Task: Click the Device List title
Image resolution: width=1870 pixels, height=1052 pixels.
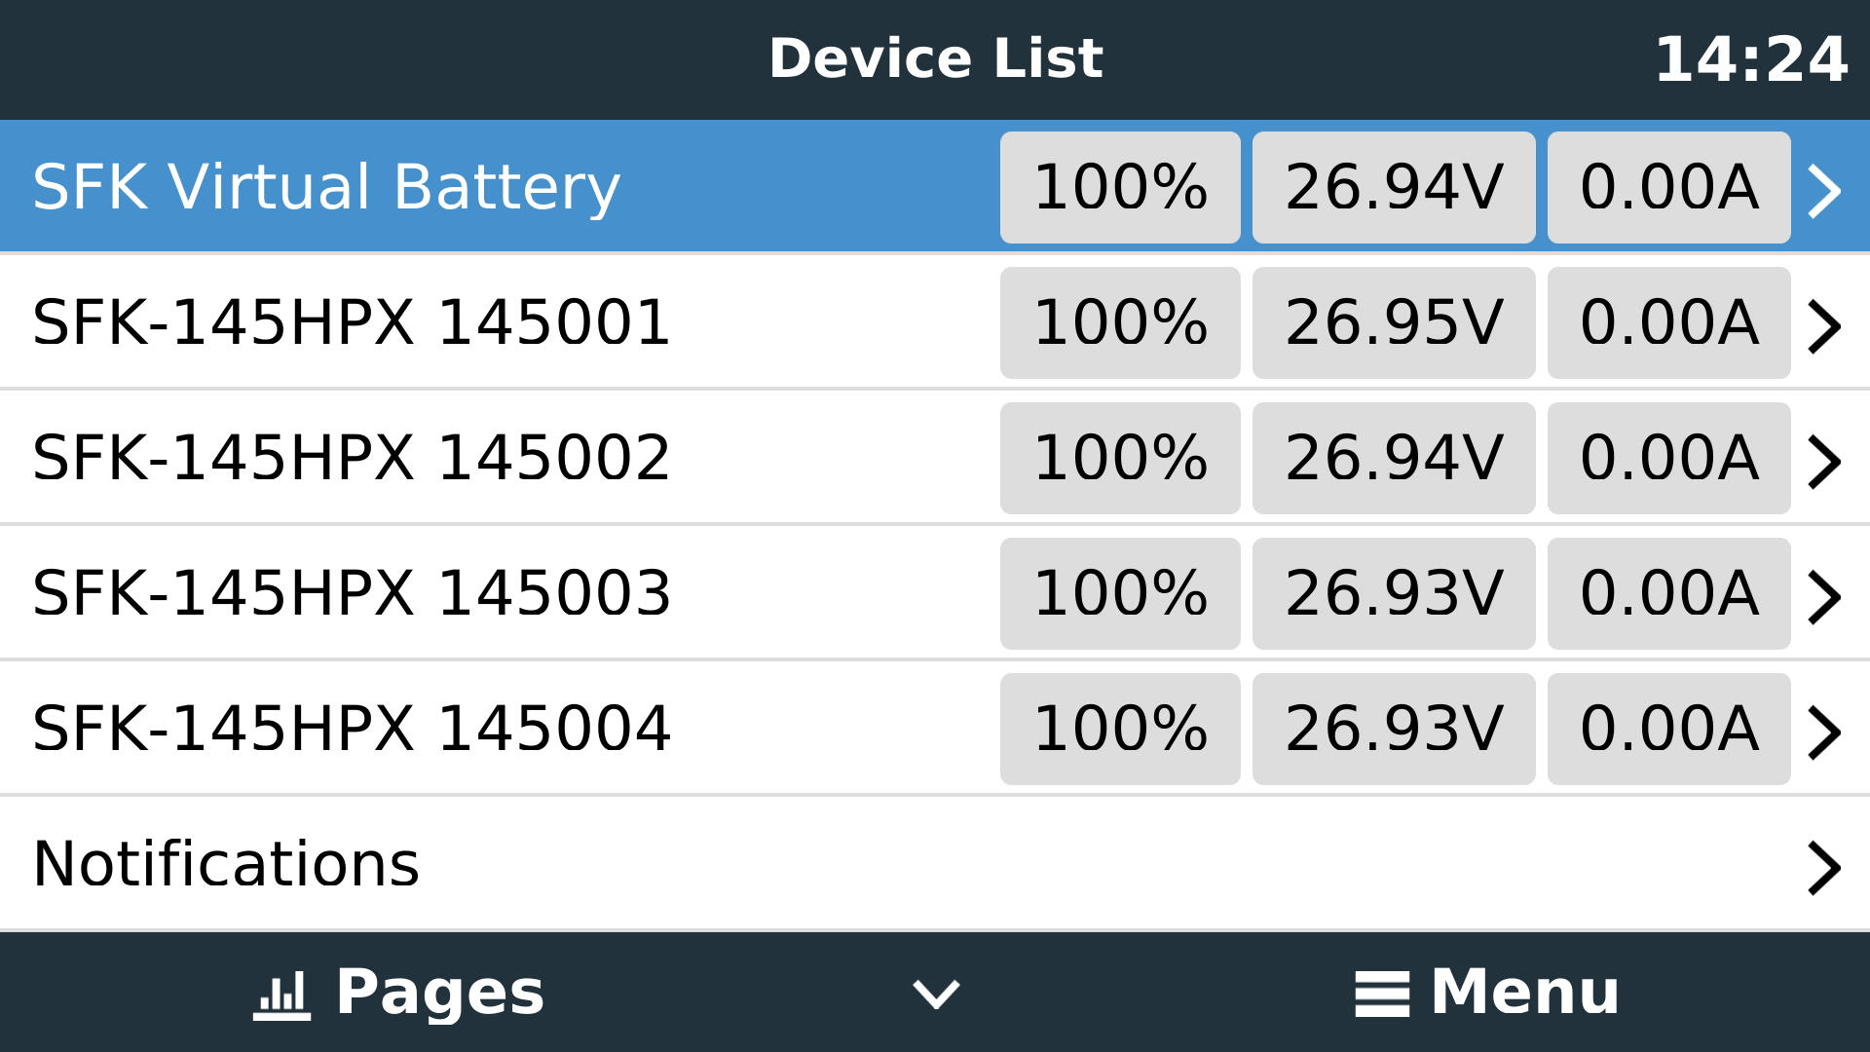Action: (935, 58)
